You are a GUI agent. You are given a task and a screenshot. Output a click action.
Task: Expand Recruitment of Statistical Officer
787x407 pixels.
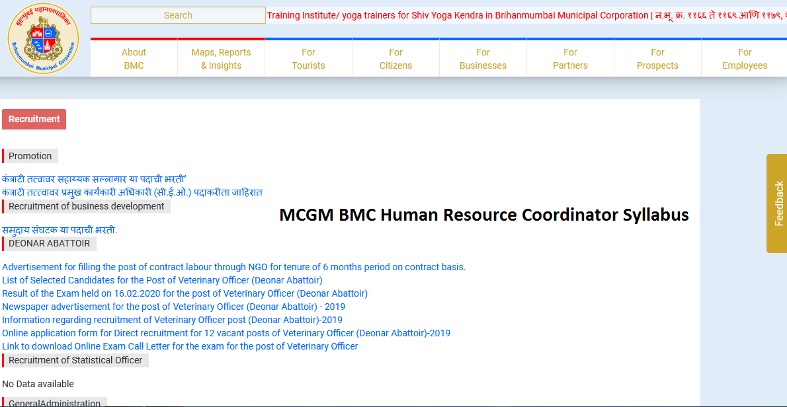[75, 360]
